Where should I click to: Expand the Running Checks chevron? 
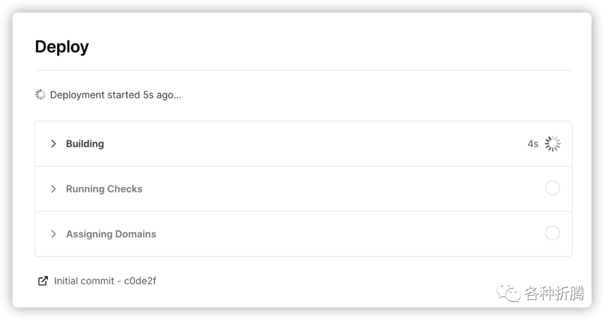click(54, 189)
